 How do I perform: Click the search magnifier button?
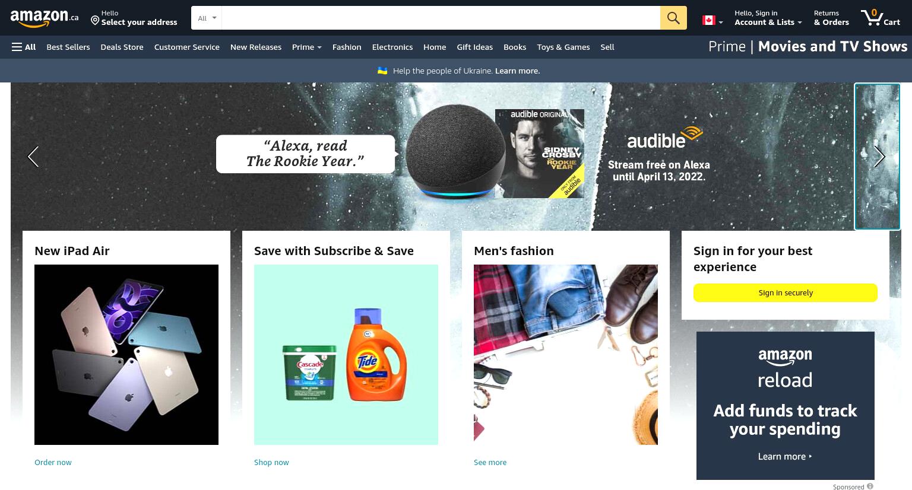click(673, 18)
